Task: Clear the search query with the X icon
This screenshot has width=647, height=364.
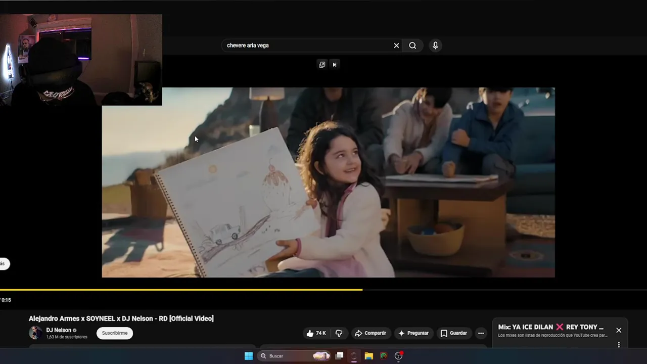Action: 396,45
